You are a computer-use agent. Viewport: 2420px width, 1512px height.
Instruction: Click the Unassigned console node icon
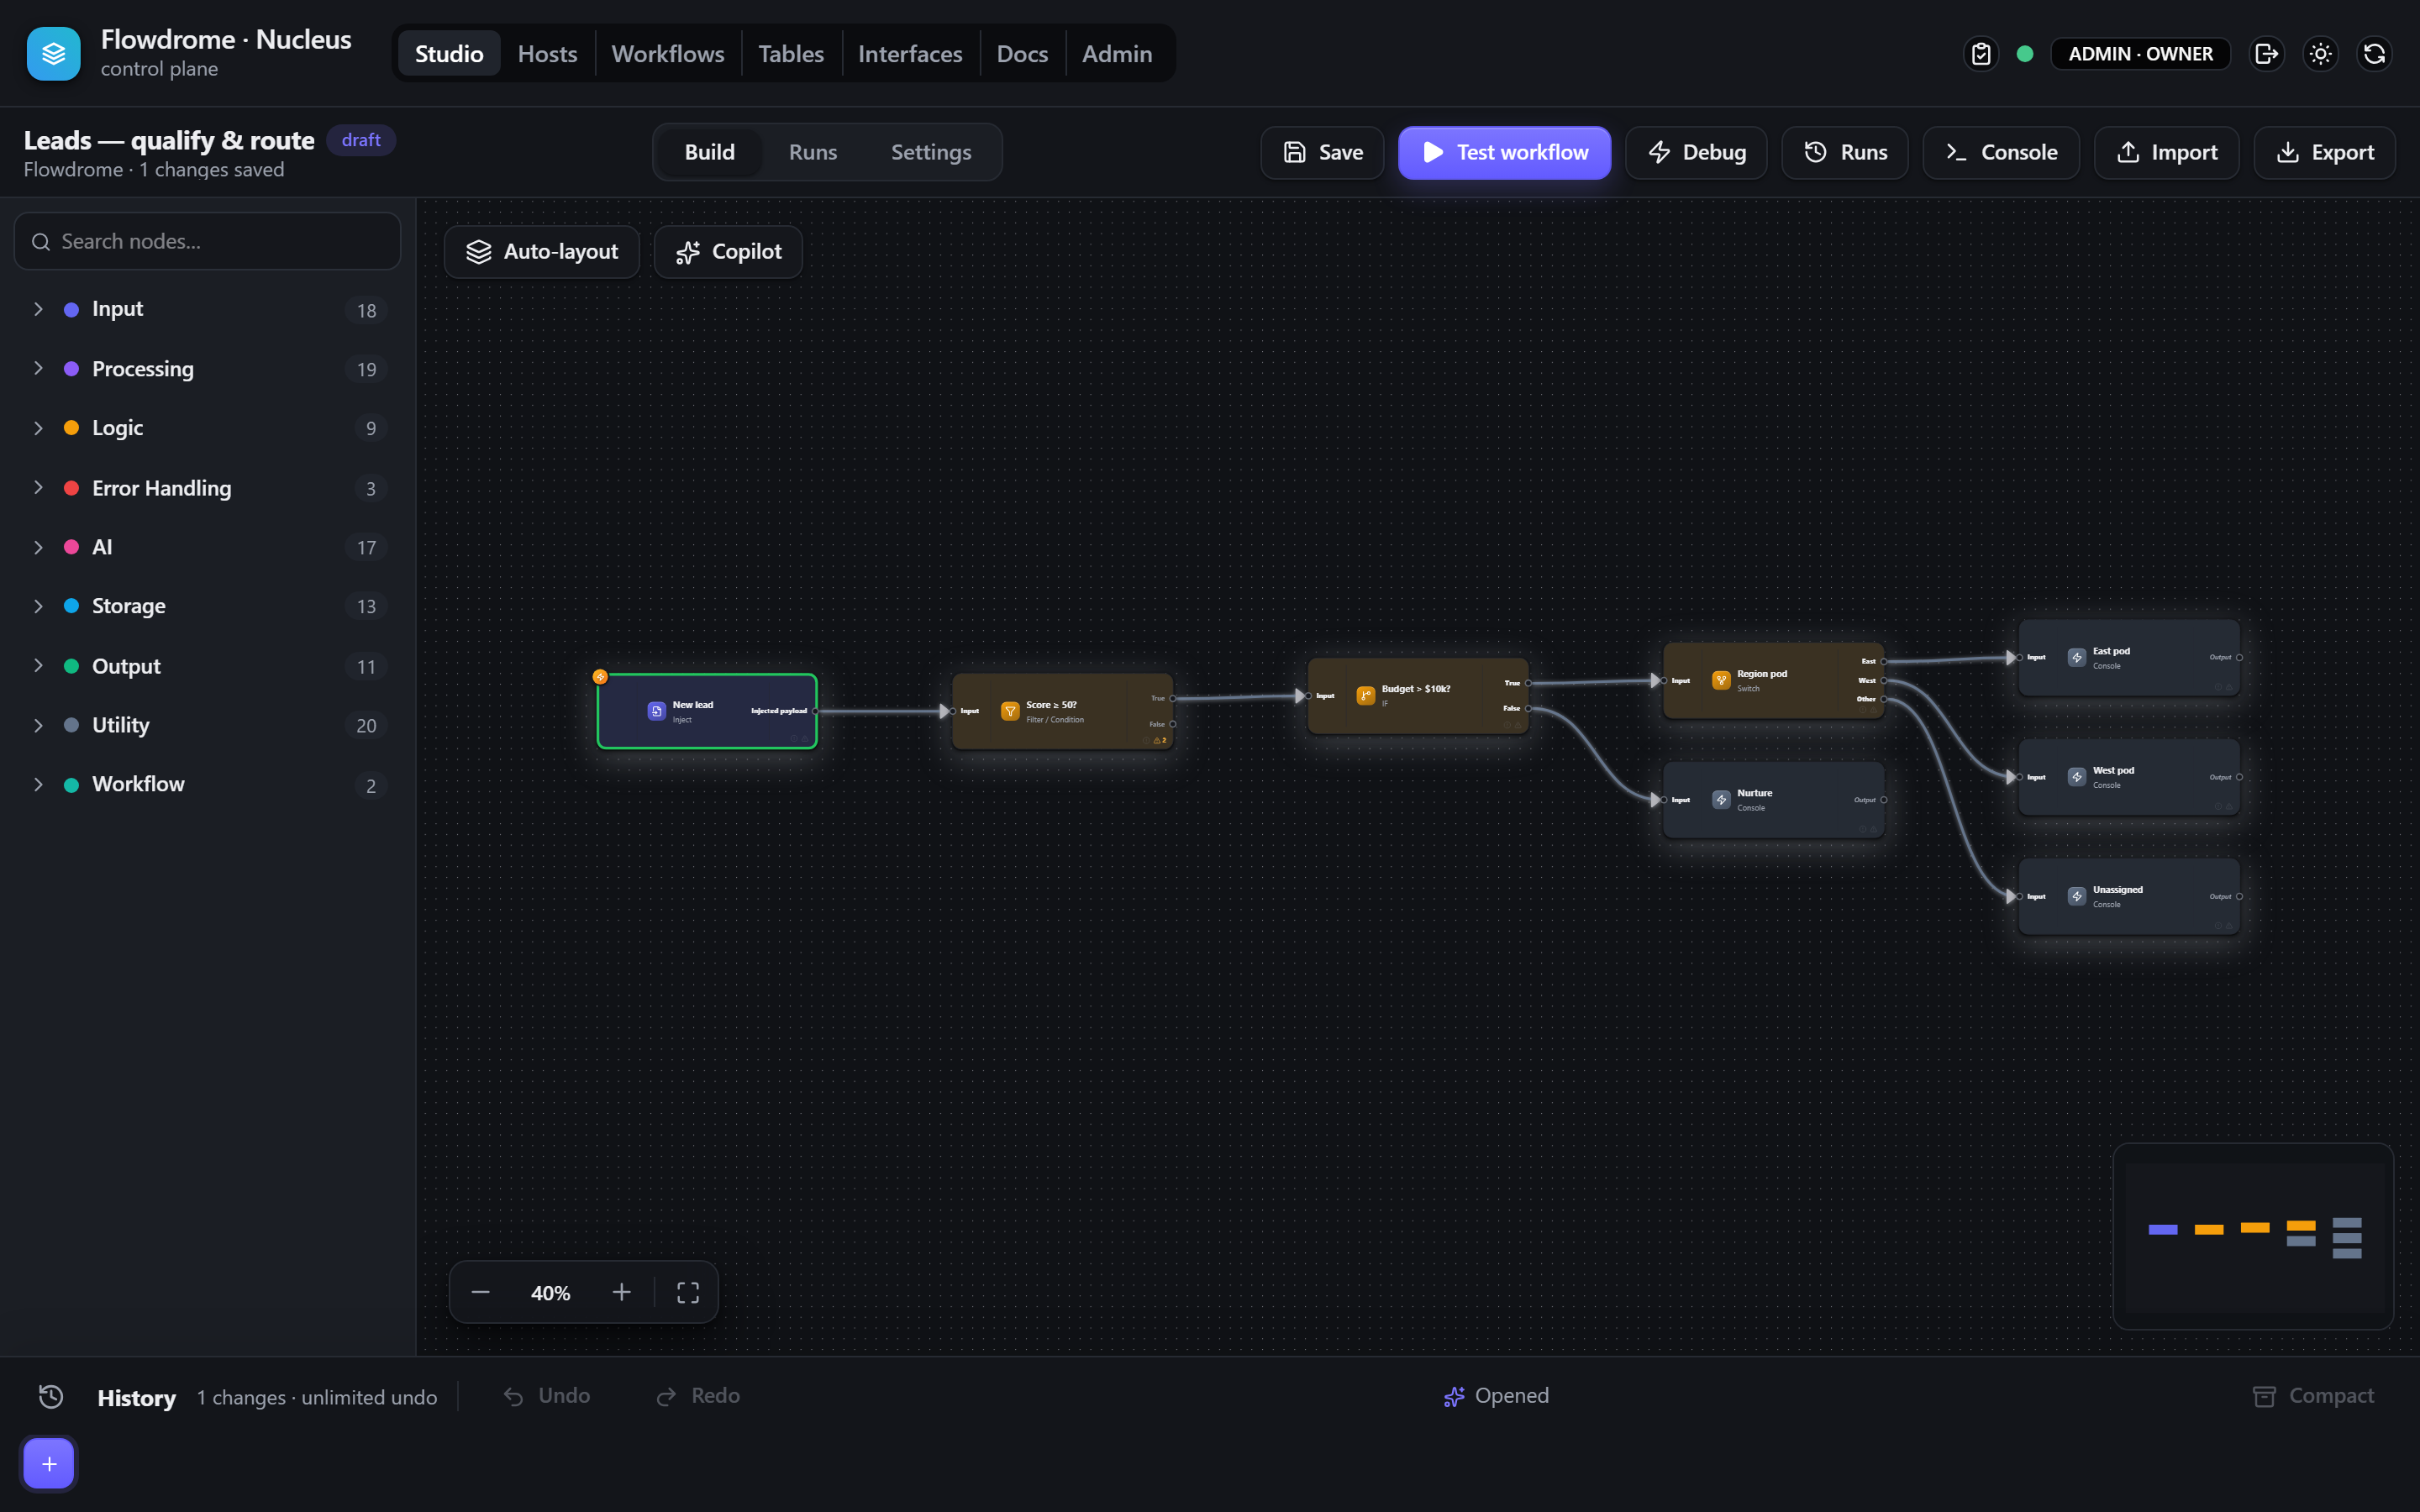click(2077, 896)
